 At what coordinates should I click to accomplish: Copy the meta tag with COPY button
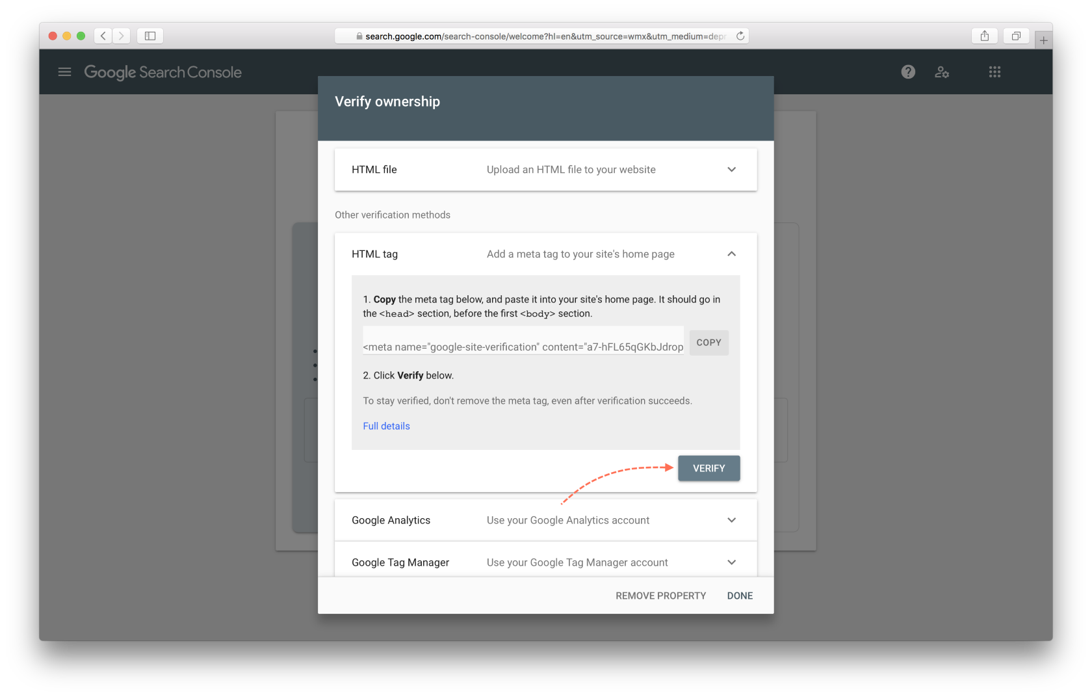708,342
